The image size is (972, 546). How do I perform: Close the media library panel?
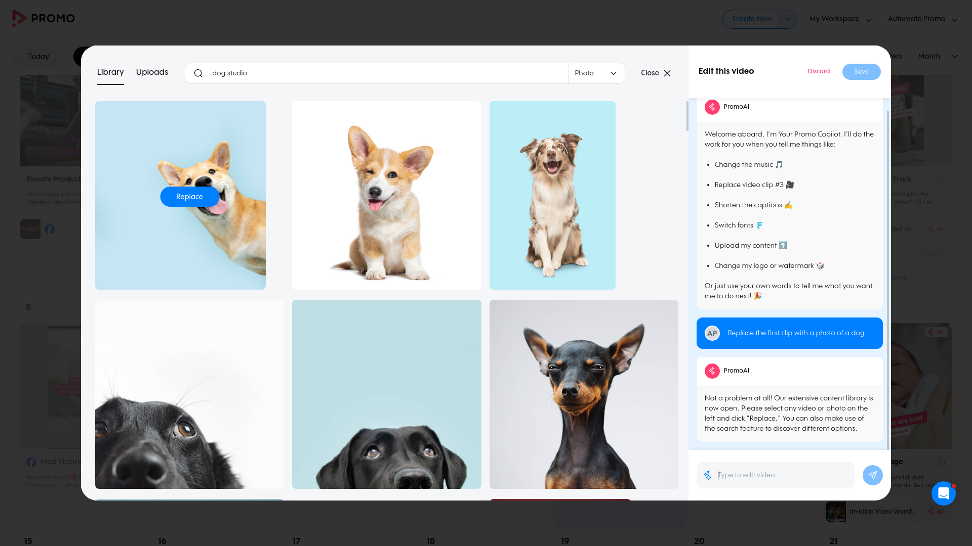click(x=656, y=73)
